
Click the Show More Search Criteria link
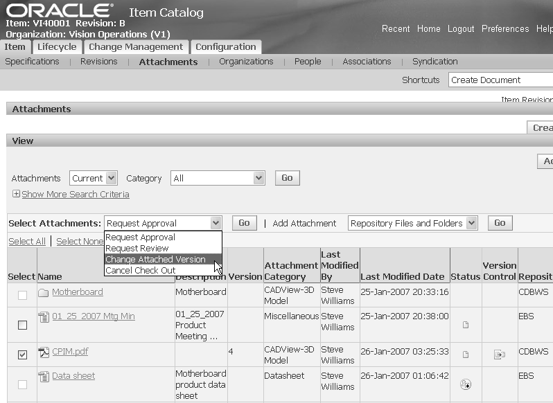point(75,194)
